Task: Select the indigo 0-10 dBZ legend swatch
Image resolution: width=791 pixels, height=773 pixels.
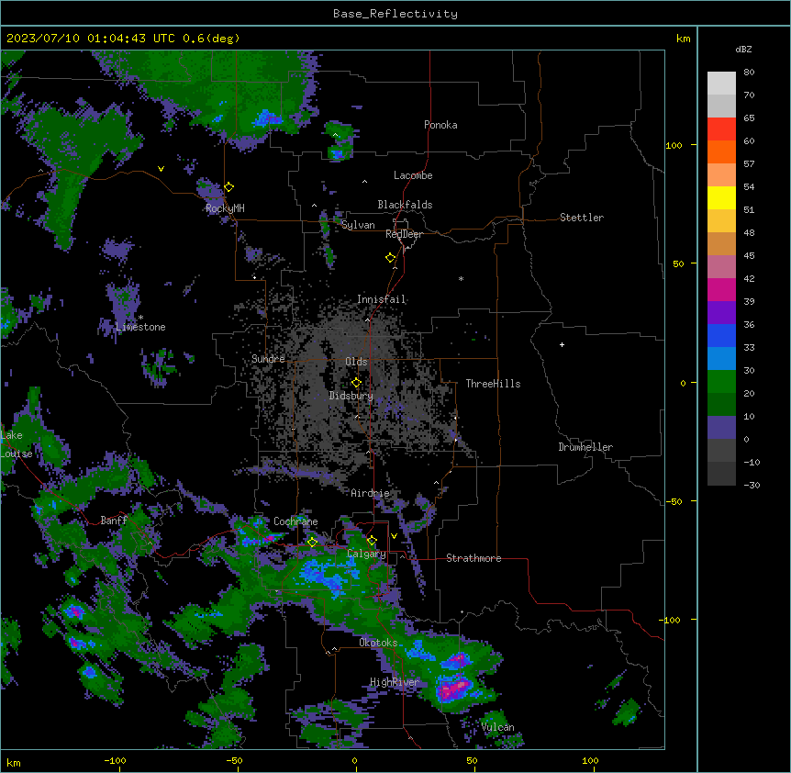Action: [721, 428]
